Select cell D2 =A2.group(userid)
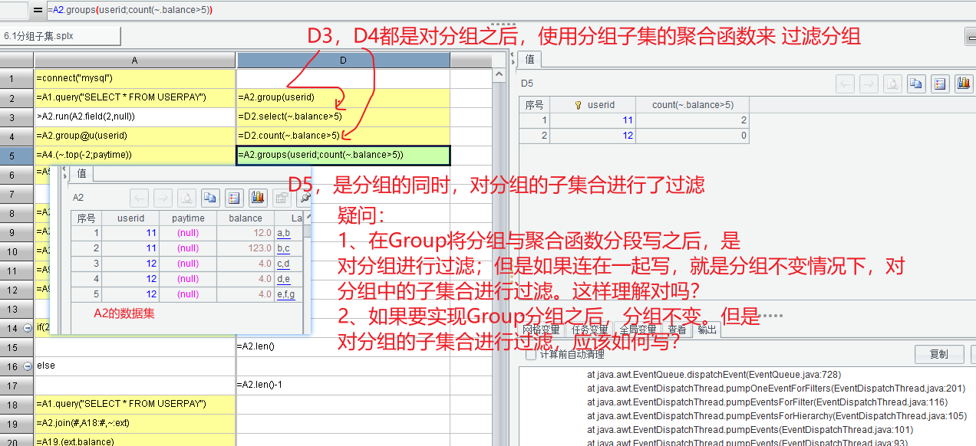This screenshot has width=976, height=446. pyautogui.click(x=343, y=97)
